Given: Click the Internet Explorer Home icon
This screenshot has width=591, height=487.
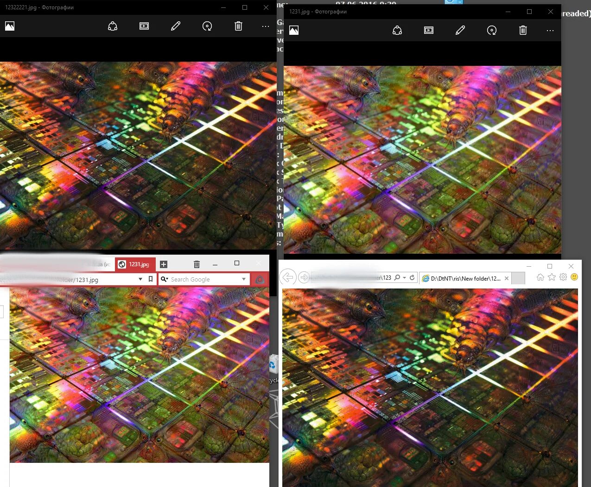Looking at the screenshot, I should (x=540, y=277).
